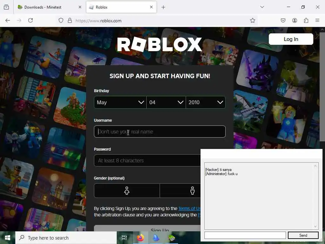Viewport: 325px width, 244px height.
Task: Open Firefox account menu
Action: 295,20
